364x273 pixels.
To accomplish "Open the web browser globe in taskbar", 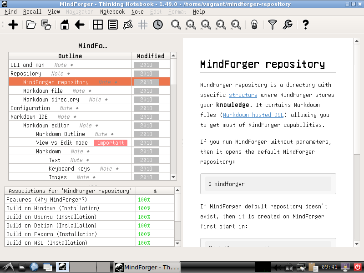I will pyautogui.click(x=34, y=267).
